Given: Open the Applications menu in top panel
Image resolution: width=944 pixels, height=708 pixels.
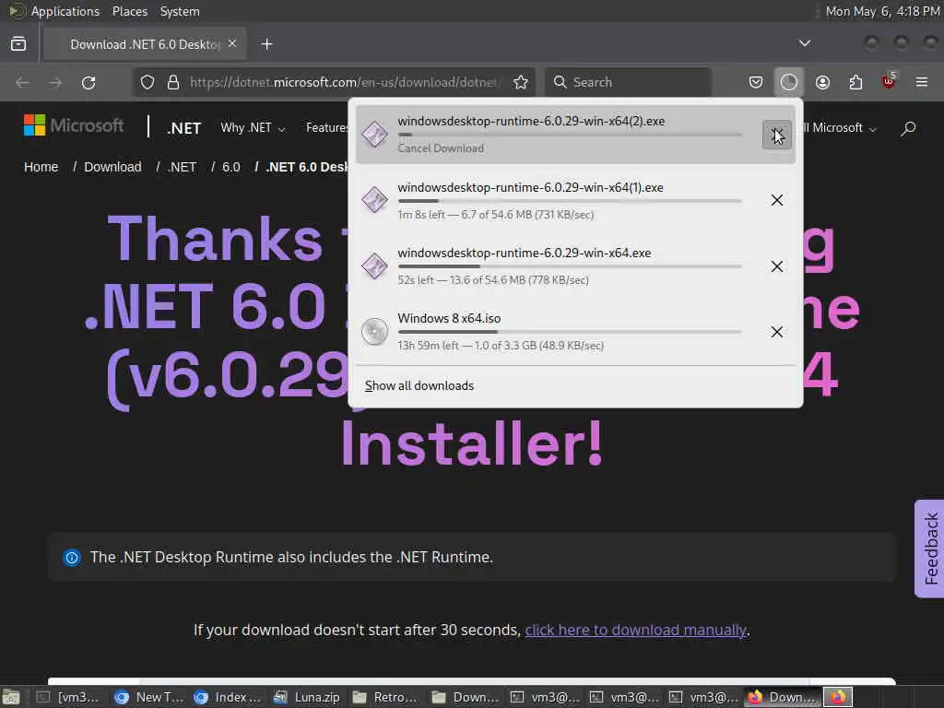Looking at the screenshot, I should coord(65,11).
